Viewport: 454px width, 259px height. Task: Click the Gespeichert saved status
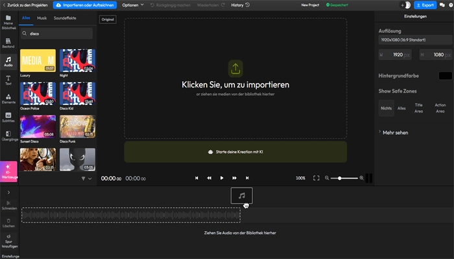tap(337, 5)
